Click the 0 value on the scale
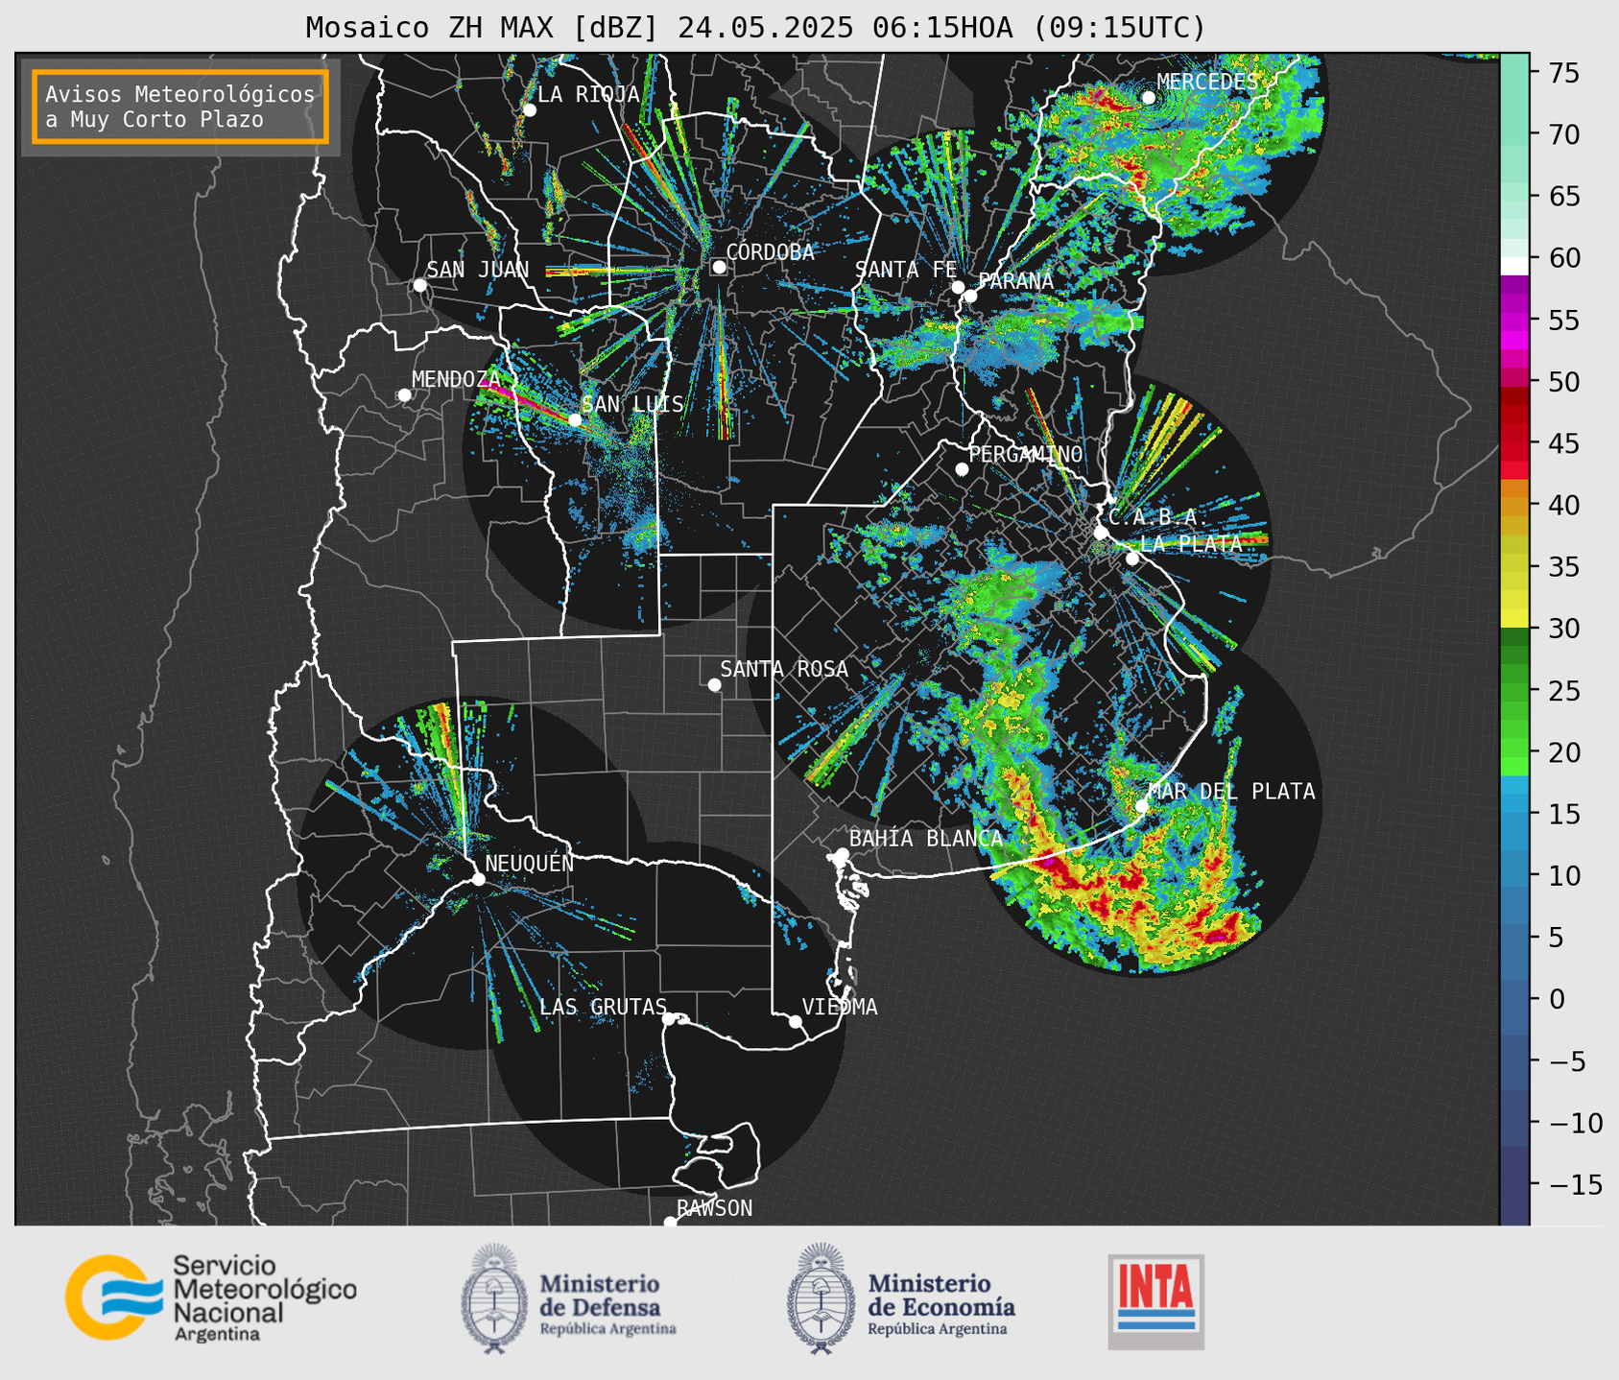This screenshot has height=1380, width=1619. pos(1557,999)
